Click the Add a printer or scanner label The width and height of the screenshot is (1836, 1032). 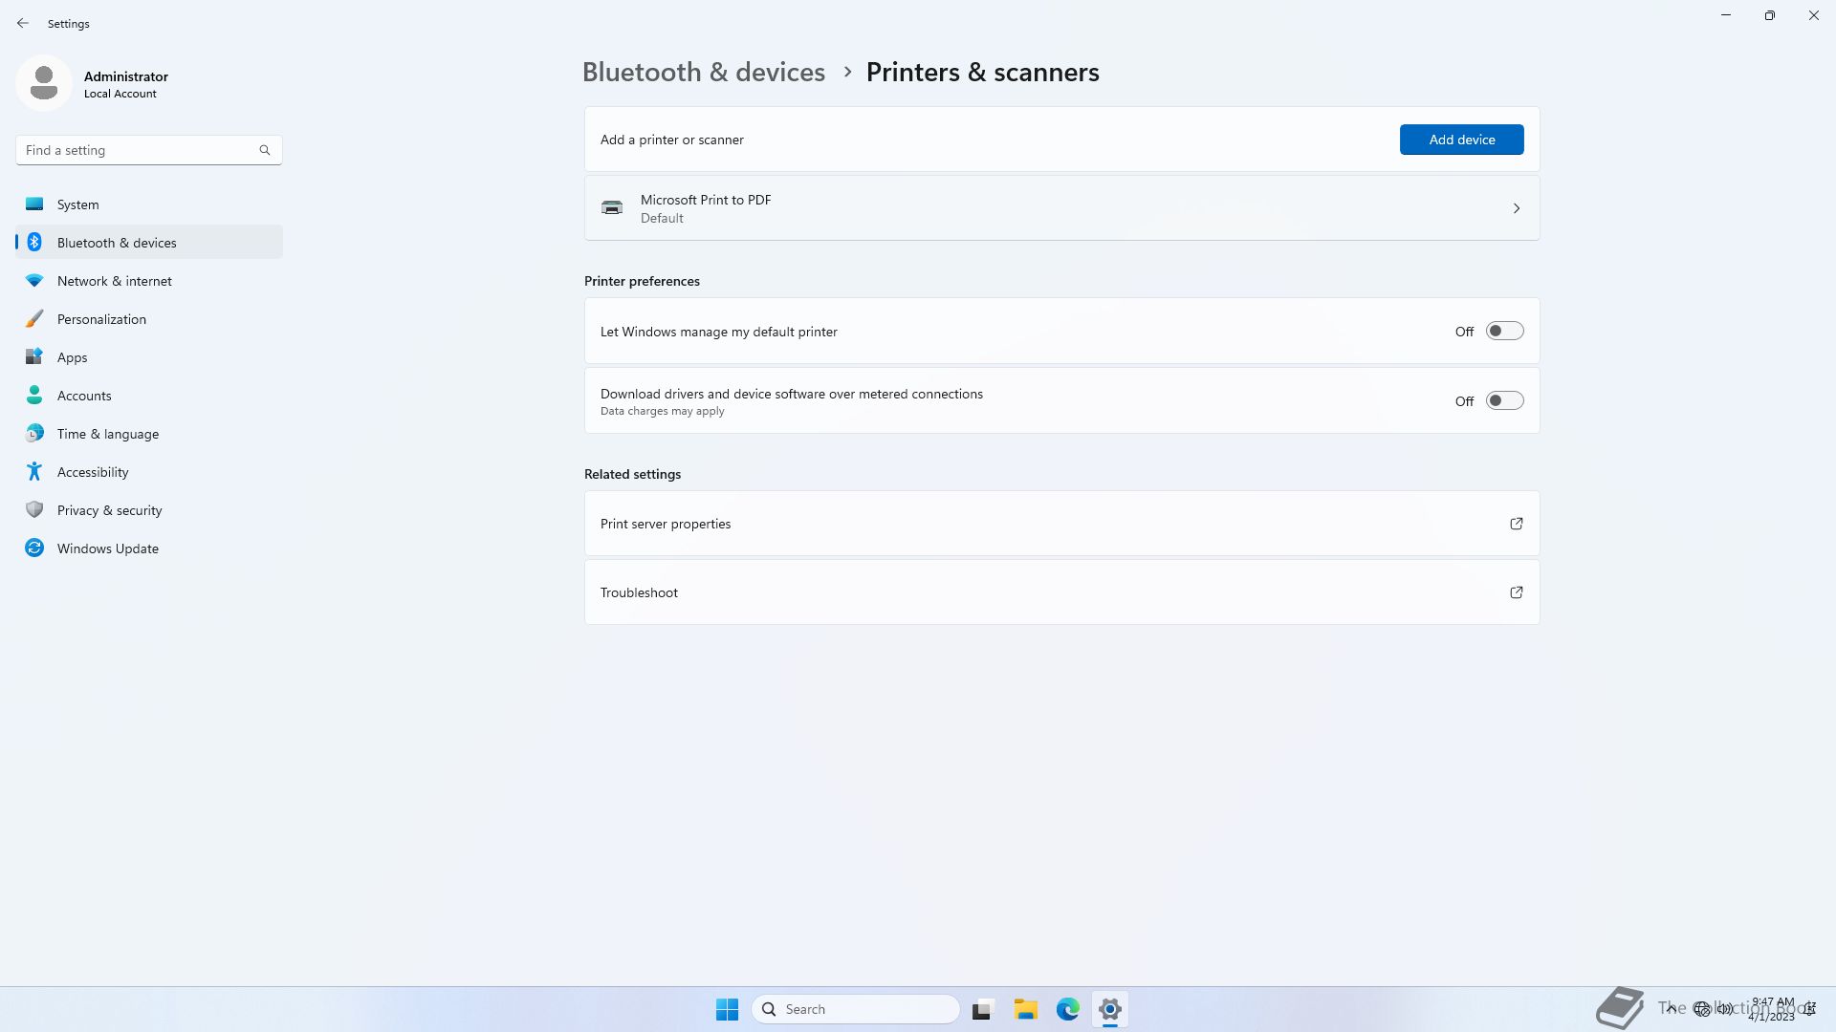click(x=671, y=140)
